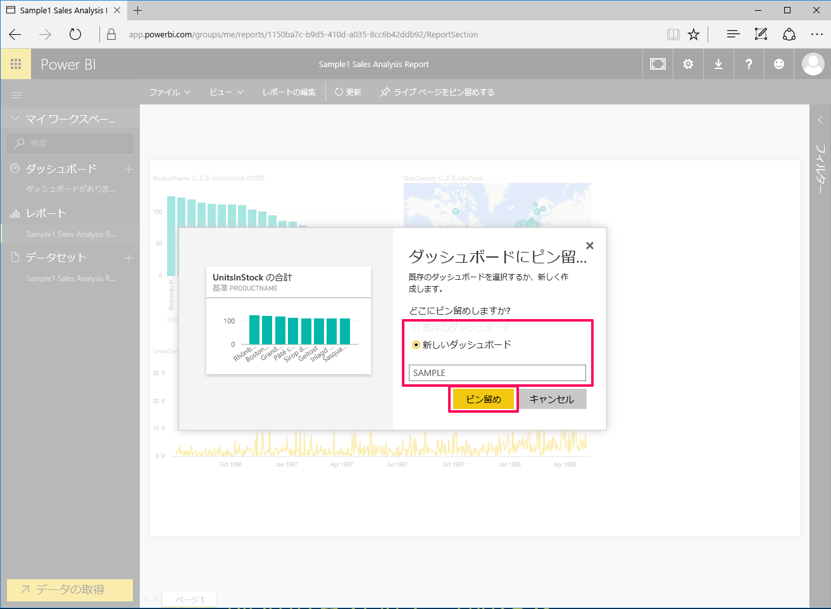Click the browser back arrow
The width and height of the screenshot is (831, 609).
pos(15,34)
